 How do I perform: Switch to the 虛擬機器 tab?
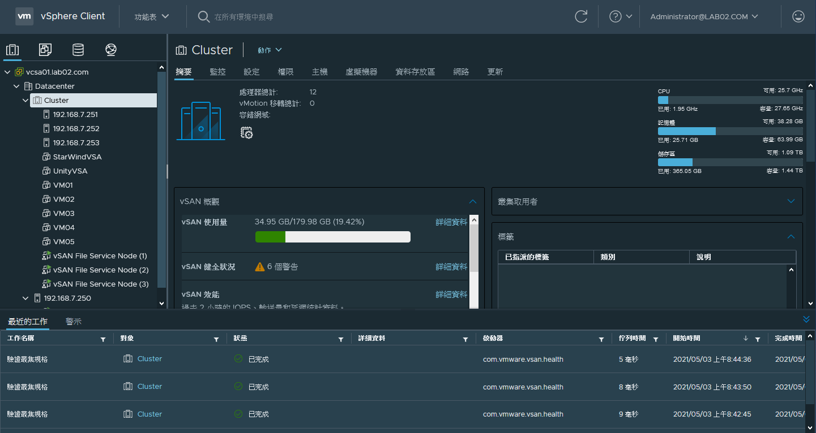click(361, 72)
